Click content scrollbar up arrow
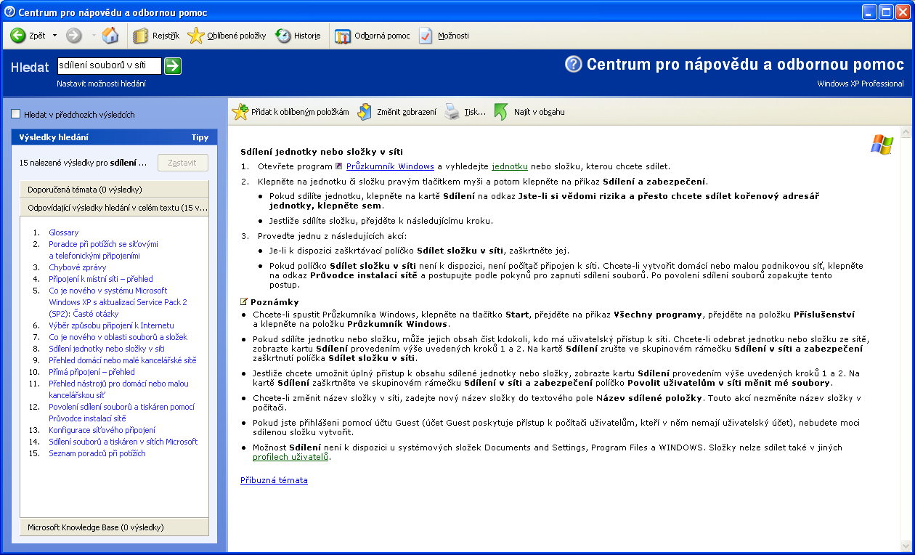Viewport: 915px width, 555px height. 905,133
